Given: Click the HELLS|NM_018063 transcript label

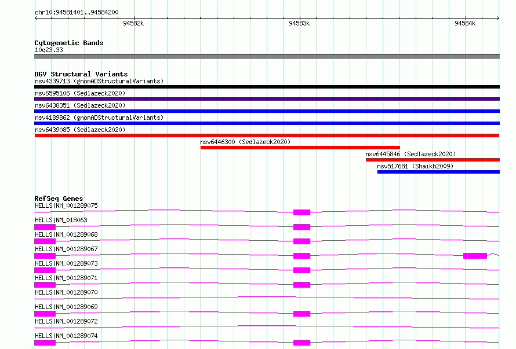Looking at the screenshot, I should tap(61, 220).
